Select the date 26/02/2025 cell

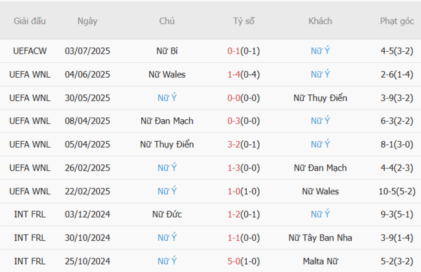87,168
